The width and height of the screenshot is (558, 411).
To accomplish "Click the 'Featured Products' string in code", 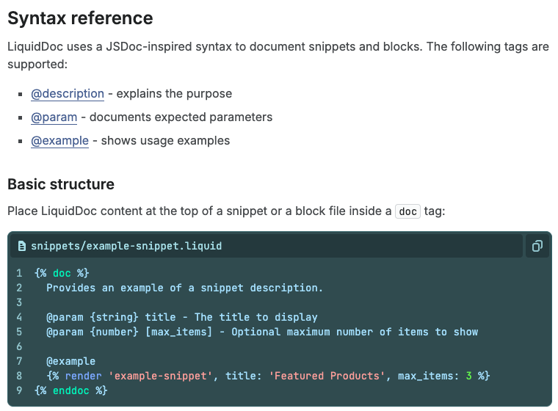I will (x=327, y=376).
